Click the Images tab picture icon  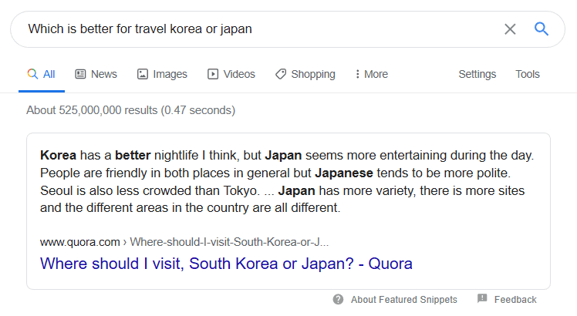(x=143, y=74)
